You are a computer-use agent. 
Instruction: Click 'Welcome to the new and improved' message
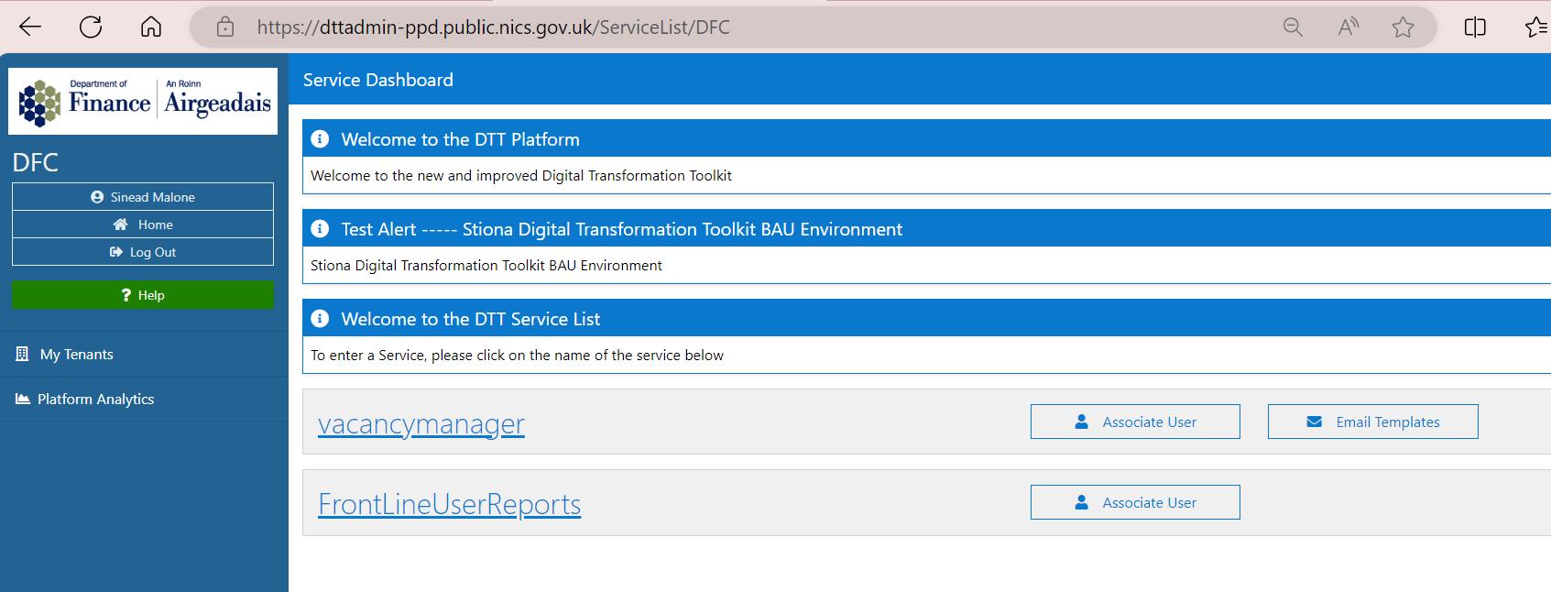[521, 175]
